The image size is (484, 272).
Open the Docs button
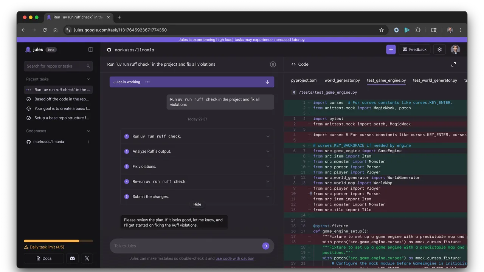[44, 258]
